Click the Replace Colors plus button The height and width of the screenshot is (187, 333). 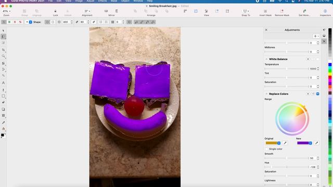coord(308,94)
